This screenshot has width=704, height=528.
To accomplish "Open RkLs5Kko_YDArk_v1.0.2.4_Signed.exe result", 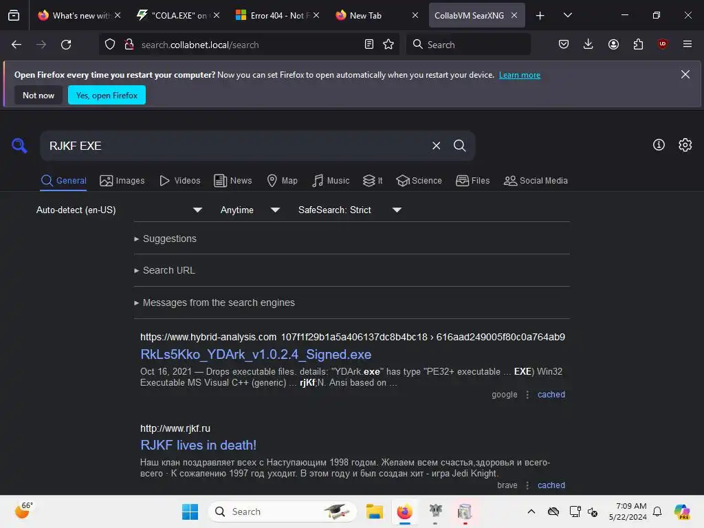I will tap(256, 354).
